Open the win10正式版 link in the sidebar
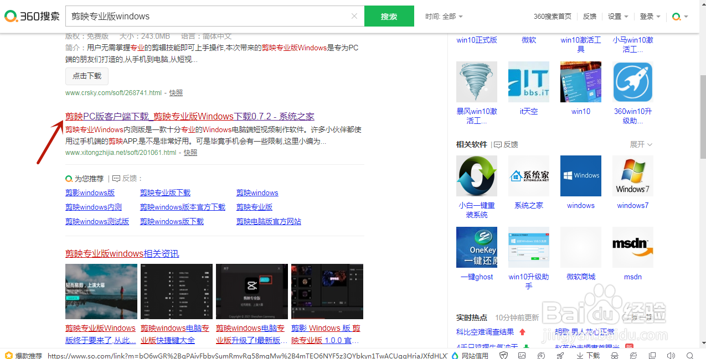The image size is (706, 359). [x=477, y=40]
